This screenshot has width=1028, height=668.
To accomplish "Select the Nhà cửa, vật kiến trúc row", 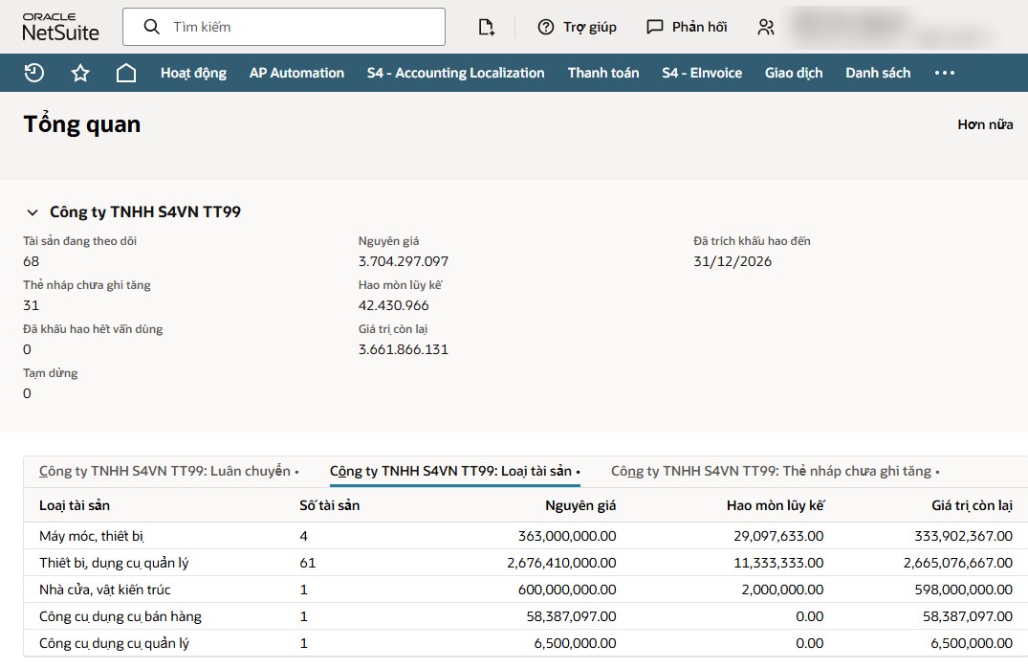I will (525, 590).
